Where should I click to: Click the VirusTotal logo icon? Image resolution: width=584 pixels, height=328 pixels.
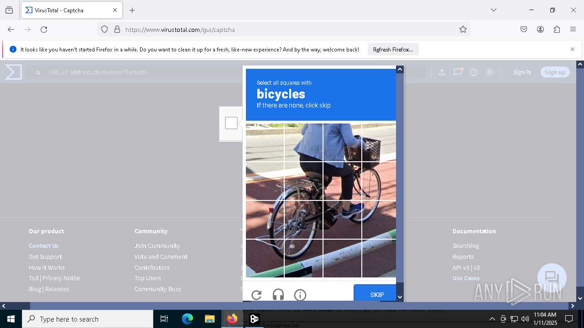13,72
